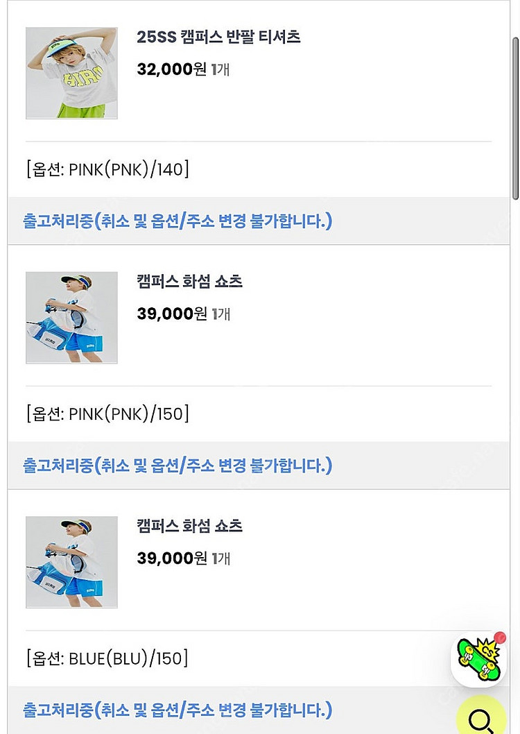The width and height of the screenshot is (520, 734).
Task: Click the 1개 quantity beside 32,000원
Action: pos(220,70)
